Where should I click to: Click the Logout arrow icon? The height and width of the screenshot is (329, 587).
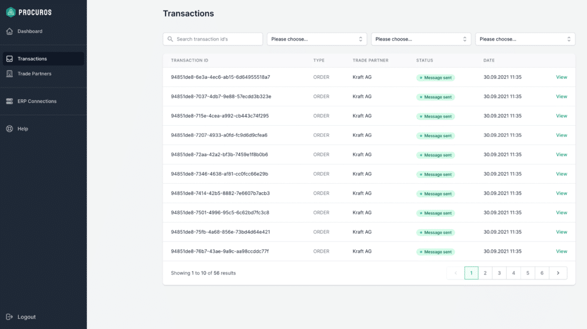point(10,317)
